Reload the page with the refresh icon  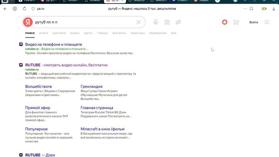[x=24, y=9]
